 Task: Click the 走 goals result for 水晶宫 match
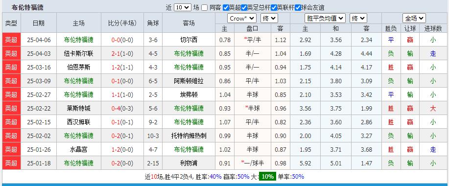pyautogui.click(x=433, y=150)
